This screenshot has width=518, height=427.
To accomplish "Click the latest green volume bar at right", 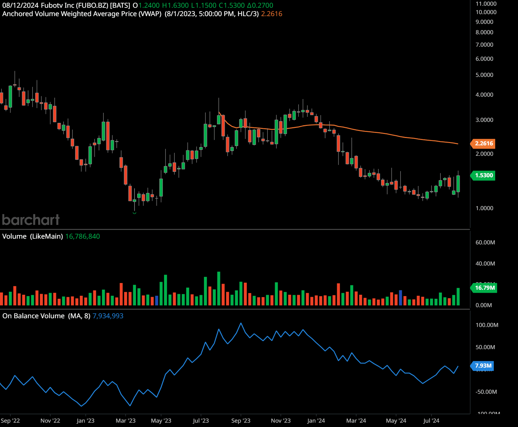I will coord(458,296).
